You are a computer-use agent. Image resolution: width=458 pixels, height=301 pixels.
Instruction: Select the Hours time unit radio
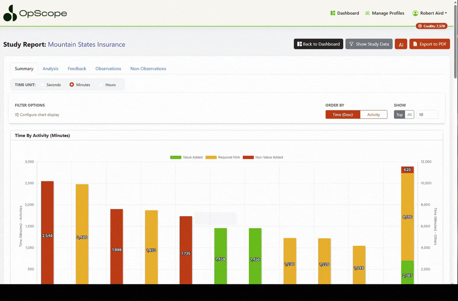(x=101, y=85)
